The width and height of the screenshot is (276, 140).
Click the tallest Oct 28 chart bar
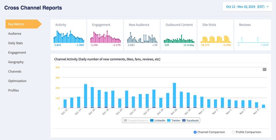(x=175, y=96)
